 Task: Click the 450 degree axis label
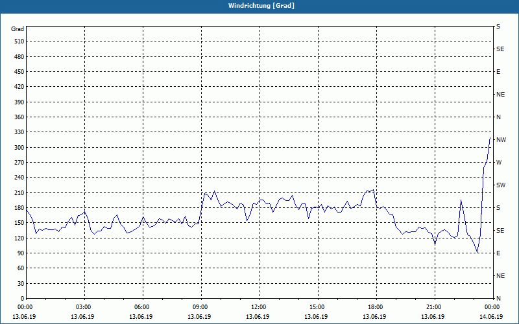pos(19,72)
